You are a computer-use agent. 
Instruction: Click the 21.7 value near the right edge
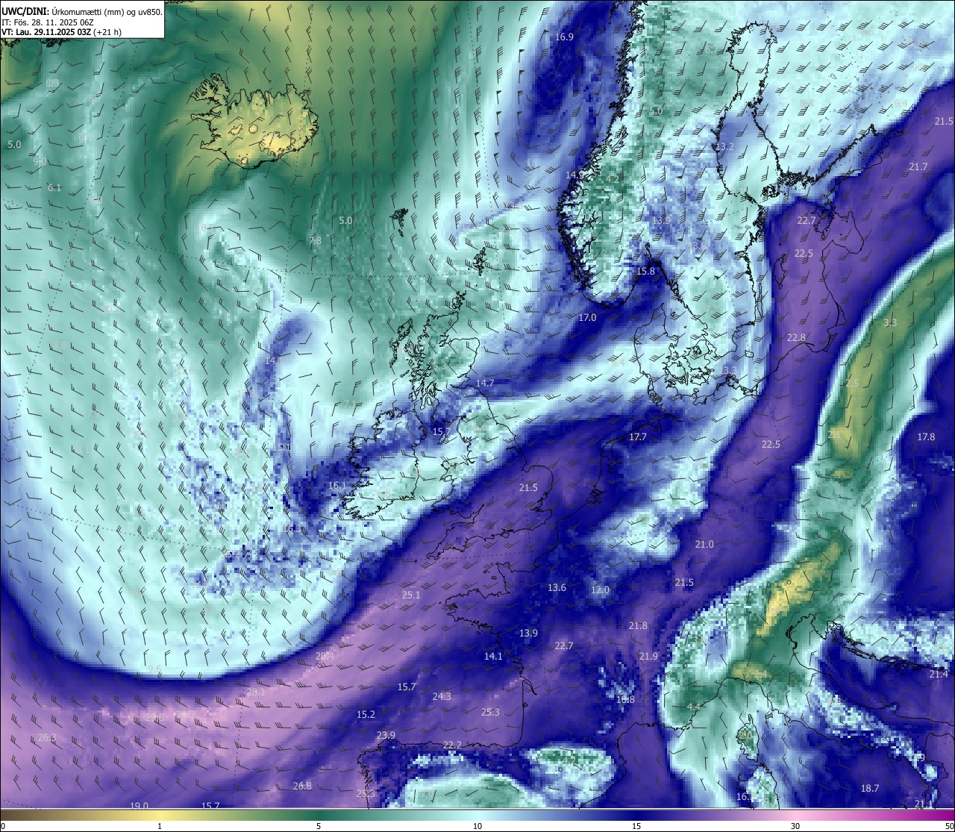coord(918,167)
